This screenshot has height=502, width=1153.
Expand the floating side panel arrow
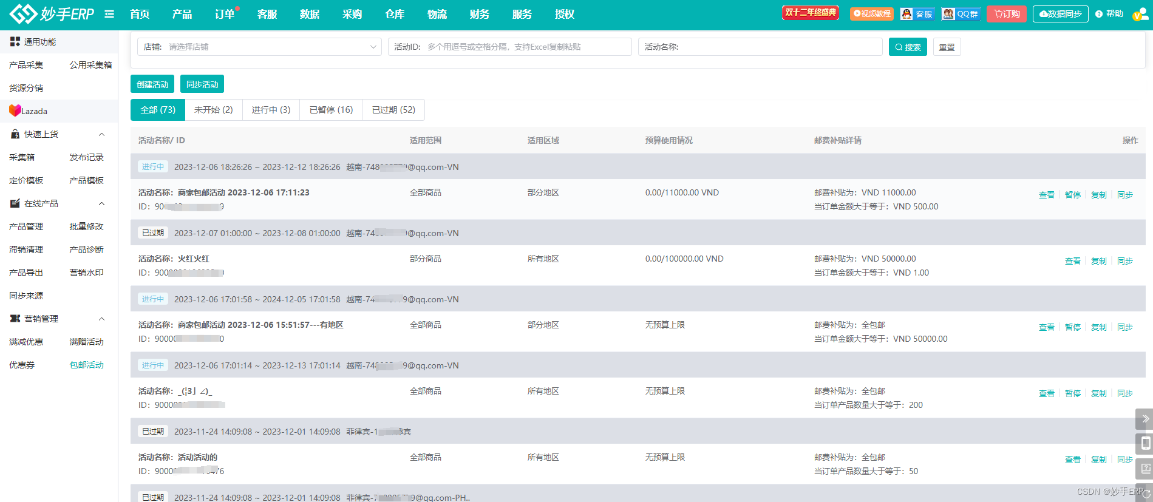tap(1144, 419)
